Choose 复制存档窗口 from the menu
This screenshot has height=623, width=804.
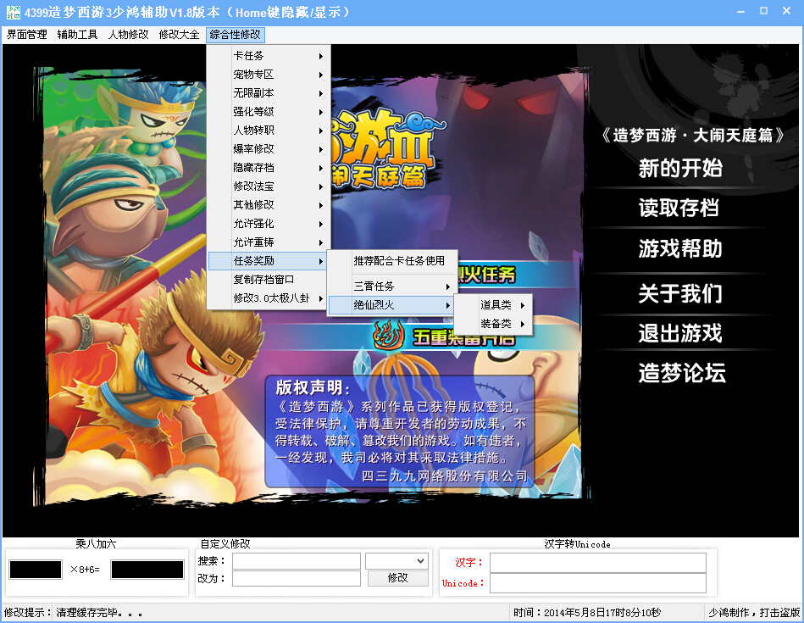268,279
